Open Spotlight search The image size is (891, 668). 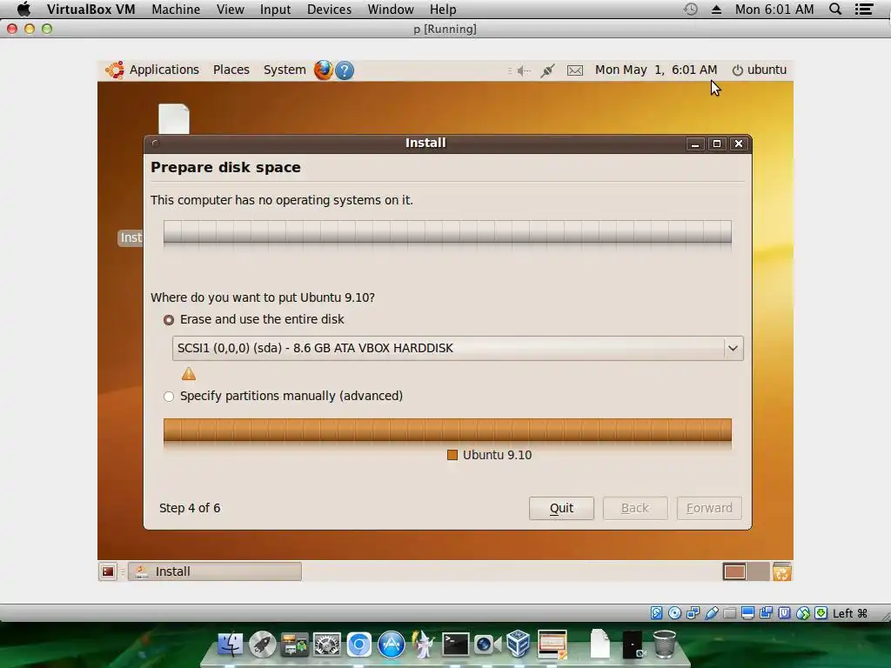point(835,9)
